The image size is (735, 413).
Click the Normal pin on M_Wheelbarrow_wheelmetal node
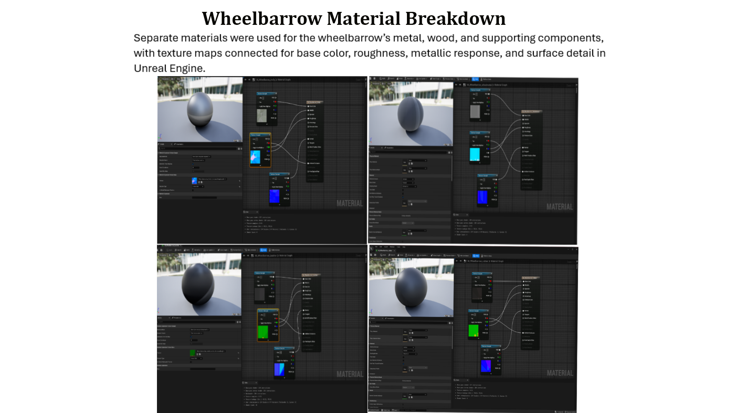pos(523,147)
